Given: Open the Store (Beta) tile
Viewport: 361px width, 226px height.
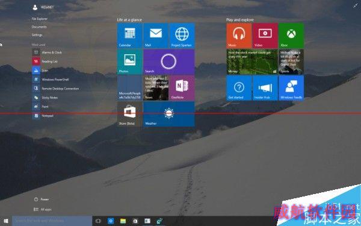Looking at the screenshot, I should point(129,114).
